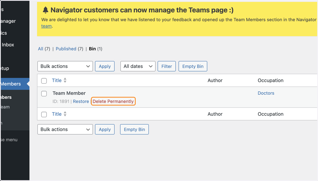Sort by Title arrows in footer row
This screenshot has height=181, width=318.
pyautogui.click(x=65, y=114)
